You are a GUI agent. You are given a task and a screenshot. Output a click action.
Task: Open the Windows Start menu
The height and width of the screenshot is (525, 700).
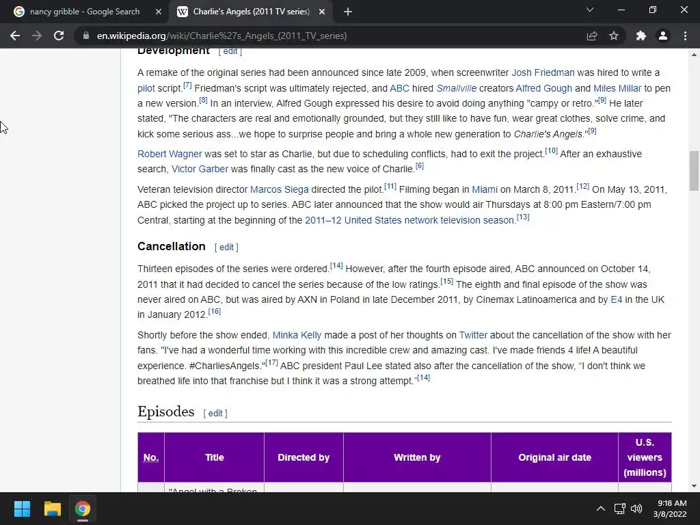22,509
